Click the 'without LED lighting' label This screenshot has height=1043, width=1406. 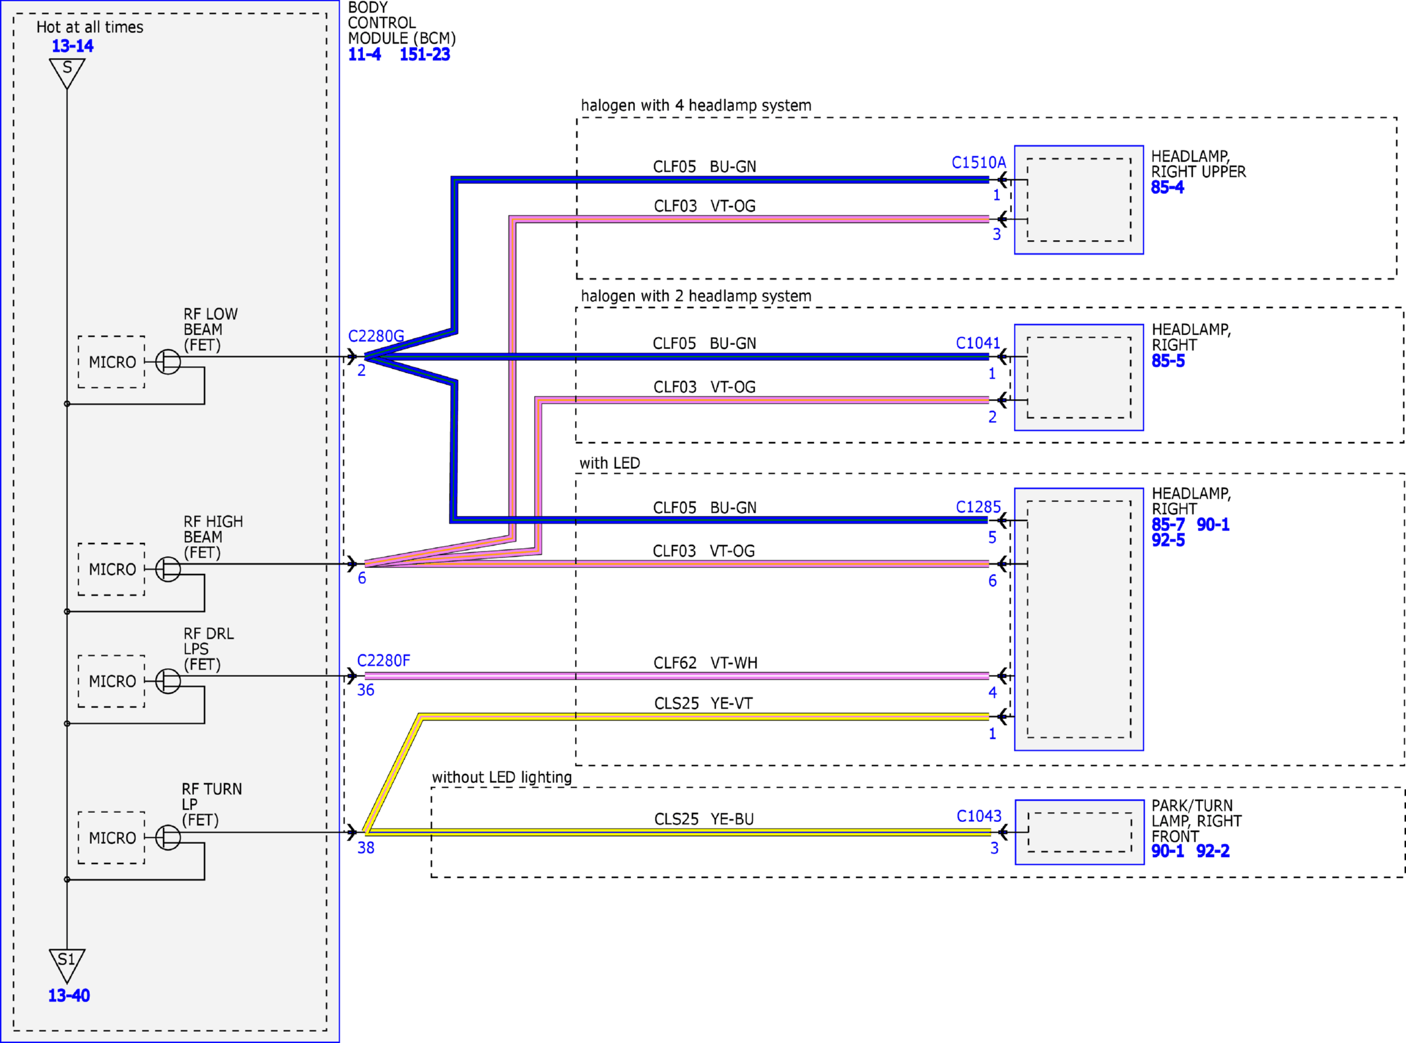point(502,777)
